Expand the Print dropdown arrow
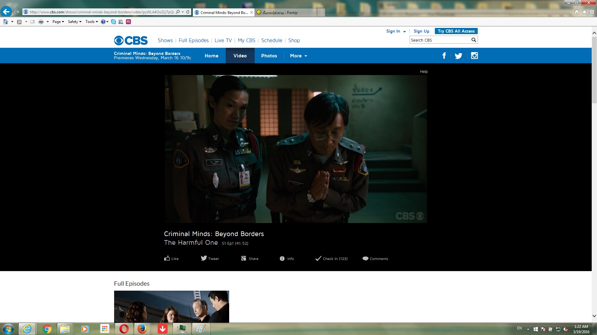Viewport: 597px width, 335px height. coord(48,22)
